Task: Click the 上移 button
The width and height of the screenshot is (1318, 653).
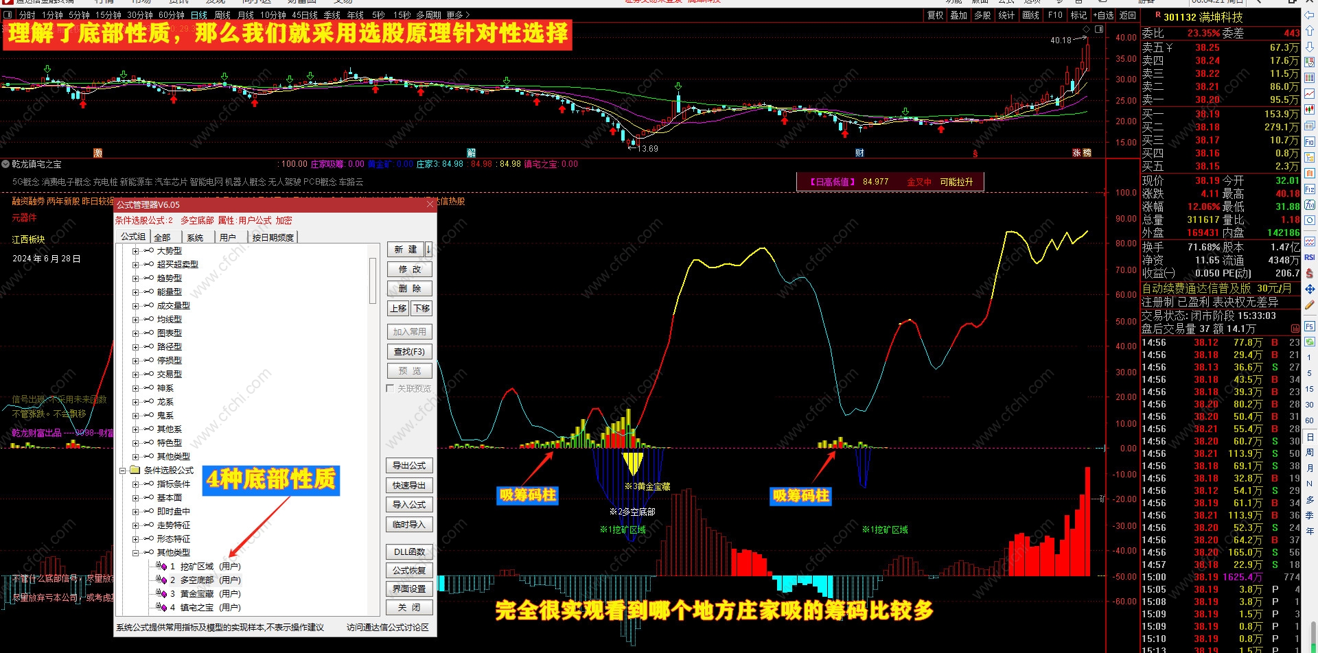Action: (x=399, y=308)
